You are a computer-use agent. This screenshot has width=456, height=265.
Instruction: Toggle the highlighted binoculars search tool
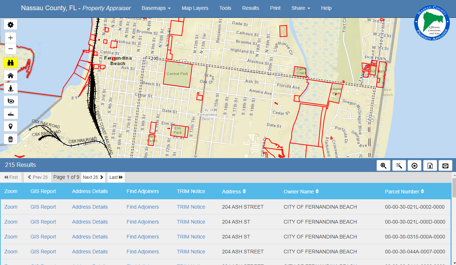[10, 62]
